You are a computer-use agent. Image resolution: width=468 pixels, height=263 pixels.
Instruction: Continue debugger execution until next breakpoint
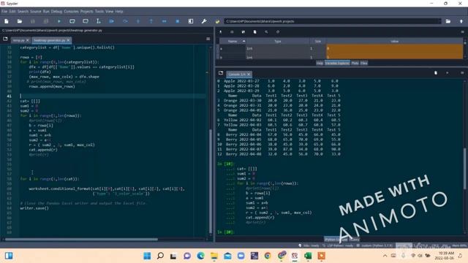point(165,21)
